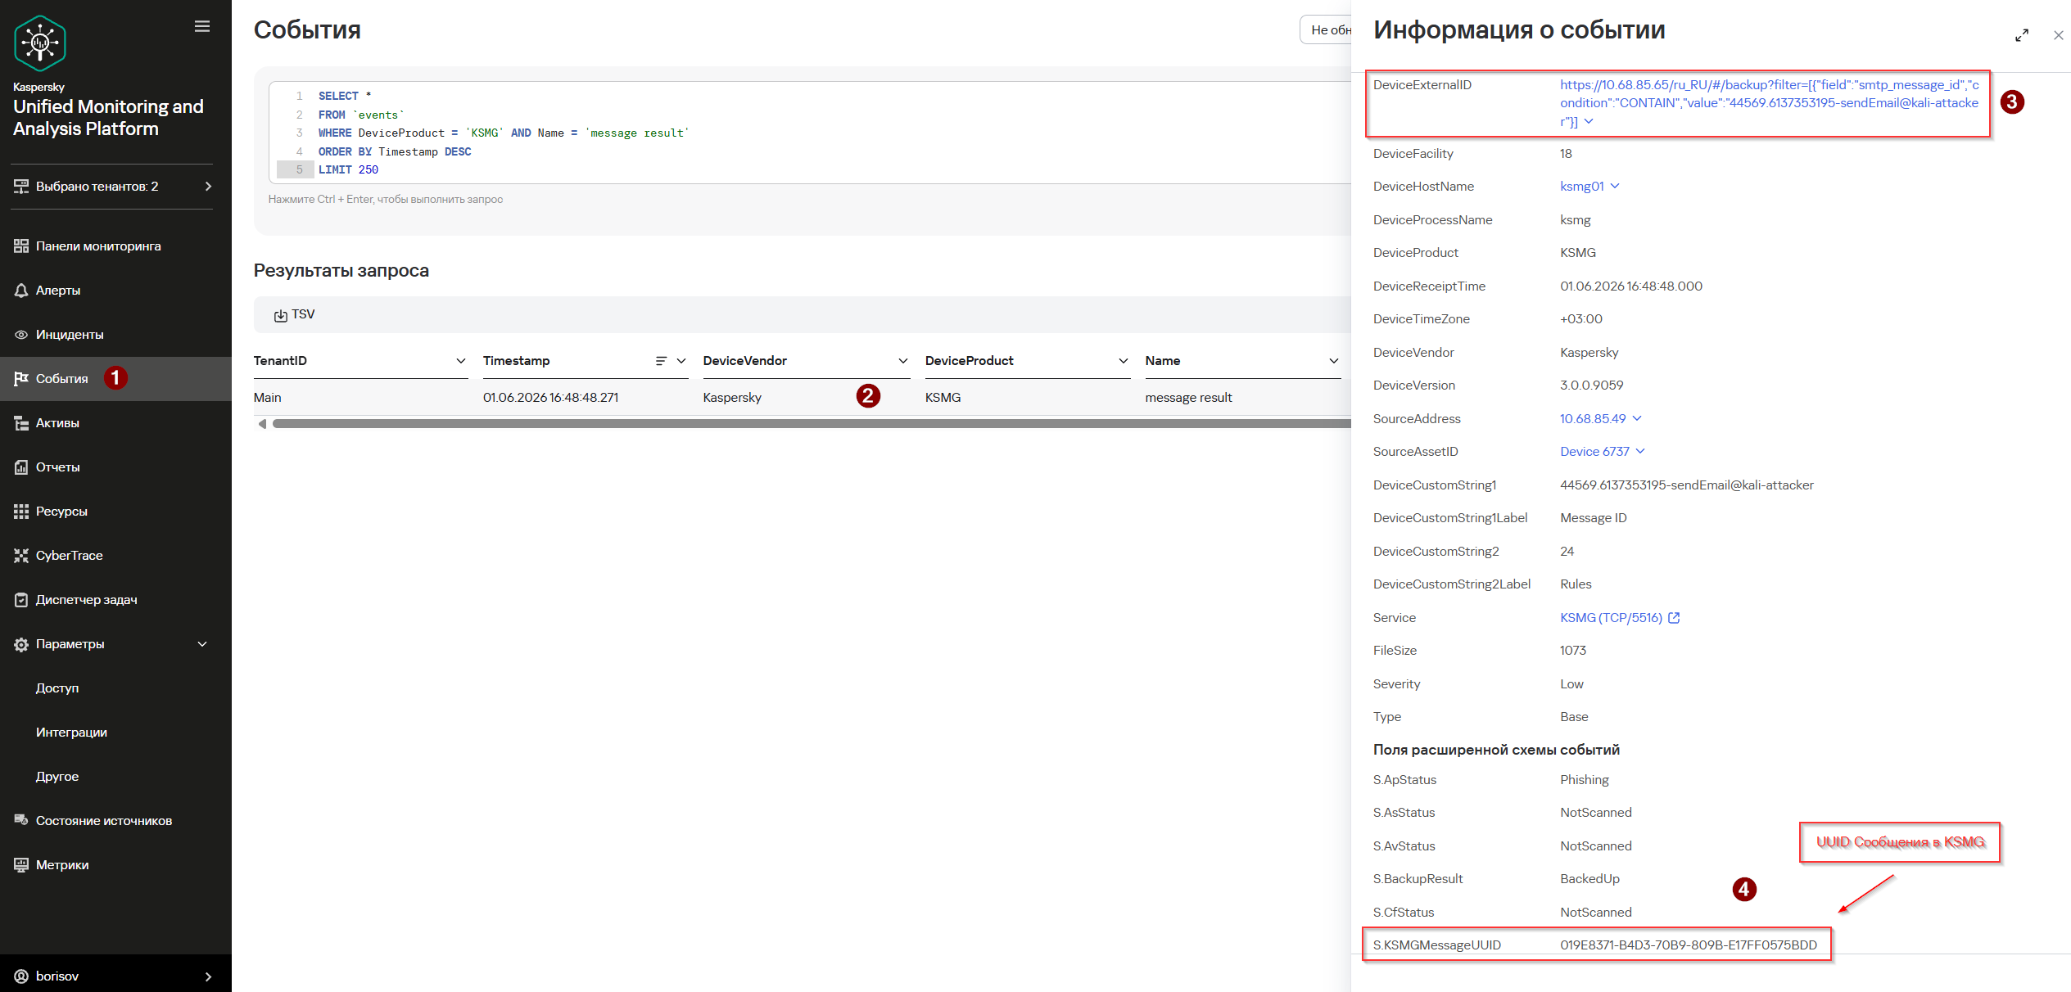Click Message ID value 44569.6137353195-sendEmail@kali-attacker
The width and height of the screenshot is (2071, 992).
1686,485
